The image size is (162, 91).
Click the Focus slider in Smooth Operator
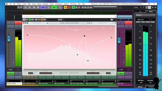point(46,73)
